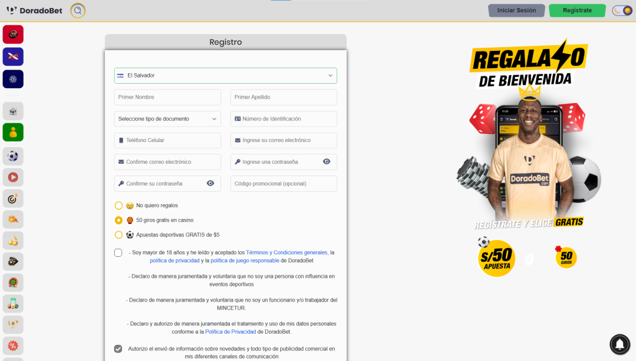Open the roulette wheel casino icon

[x=13, y=282]
